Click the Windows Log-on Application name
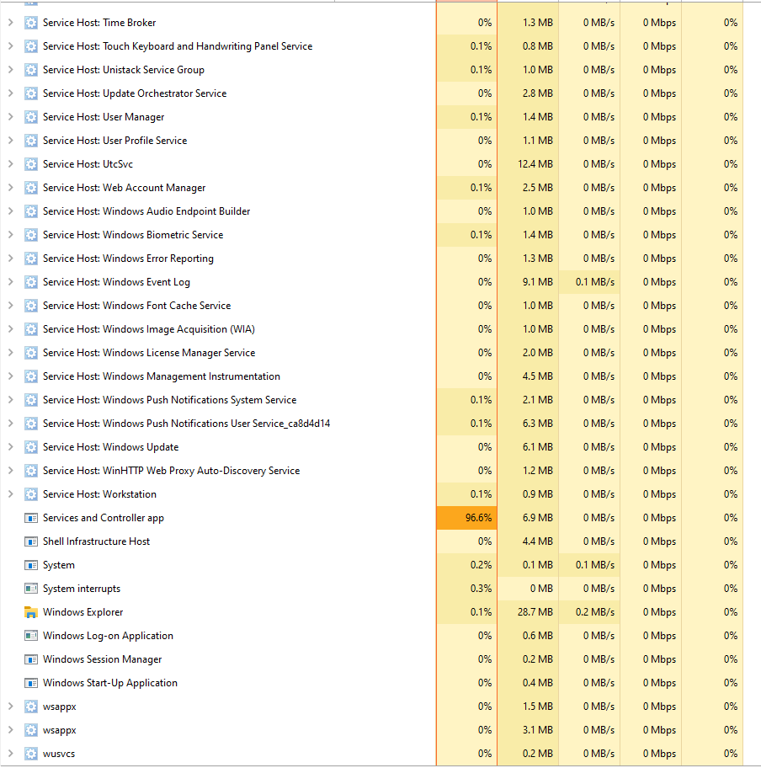Image resolution: width=761 pixels, height=768 pixels. [108, 636]
